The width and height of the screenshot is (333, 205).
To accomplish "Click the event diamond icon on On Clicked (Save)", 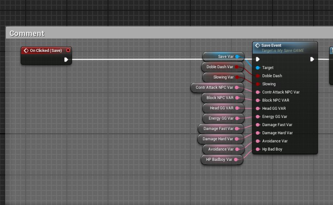I will pos(26,51).
